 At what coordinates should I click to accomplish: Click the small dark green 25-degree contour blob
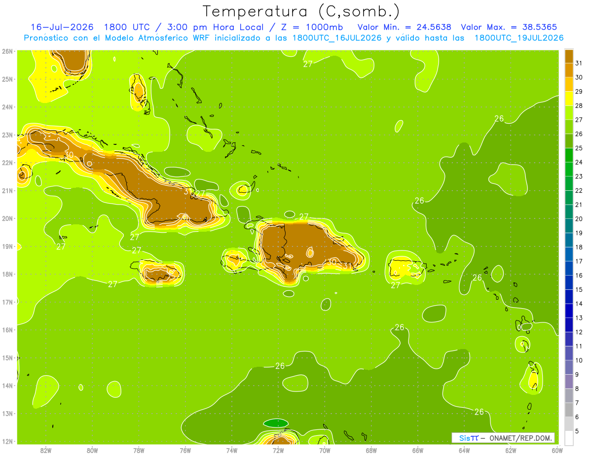[x=276, y=423]
